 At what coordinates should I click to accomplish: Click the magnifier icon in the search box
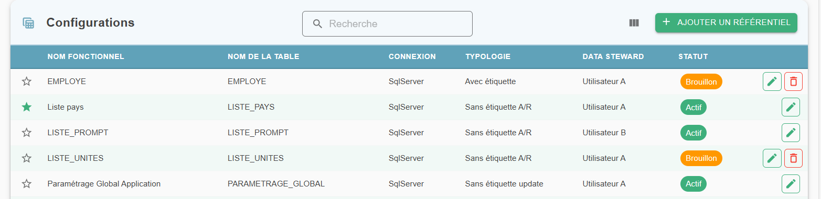317,24
